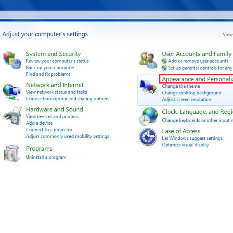Select Add or remove user accounts

tap(198, 61)
